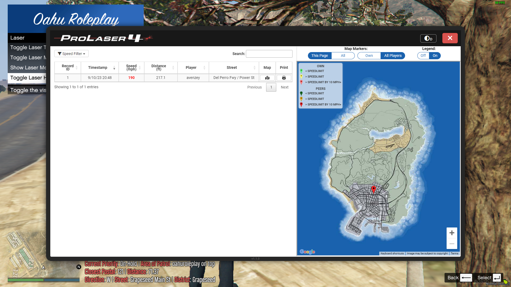
Task: Click player name avenzey in table
Action: 193,78
